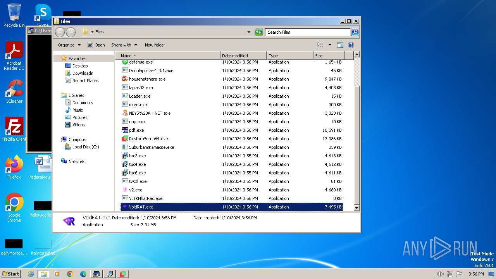Click the Windows Start button
Viewport: 496px width, 279px height.
[10, 274]
